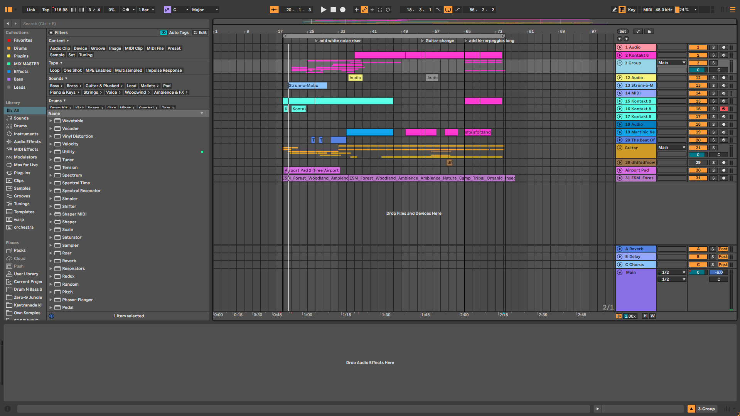740x416 pixels.
Task: Click the Set locator button
Action: [622, 32]
